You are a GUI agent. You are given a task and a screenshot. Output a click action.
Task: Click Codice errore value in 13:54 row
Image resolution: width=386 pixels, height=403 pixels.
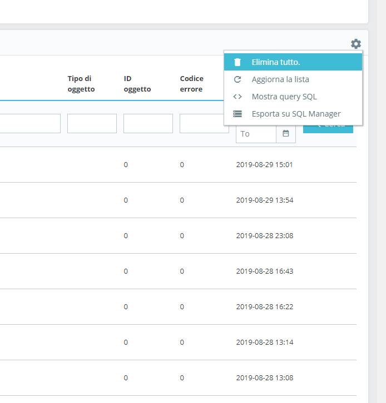[x=182, y=200]
